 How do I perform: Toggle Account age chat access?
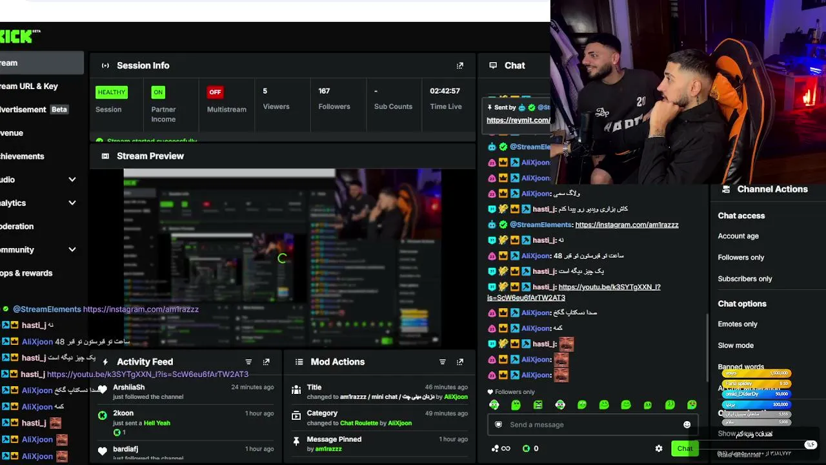[x=738, y=236]
